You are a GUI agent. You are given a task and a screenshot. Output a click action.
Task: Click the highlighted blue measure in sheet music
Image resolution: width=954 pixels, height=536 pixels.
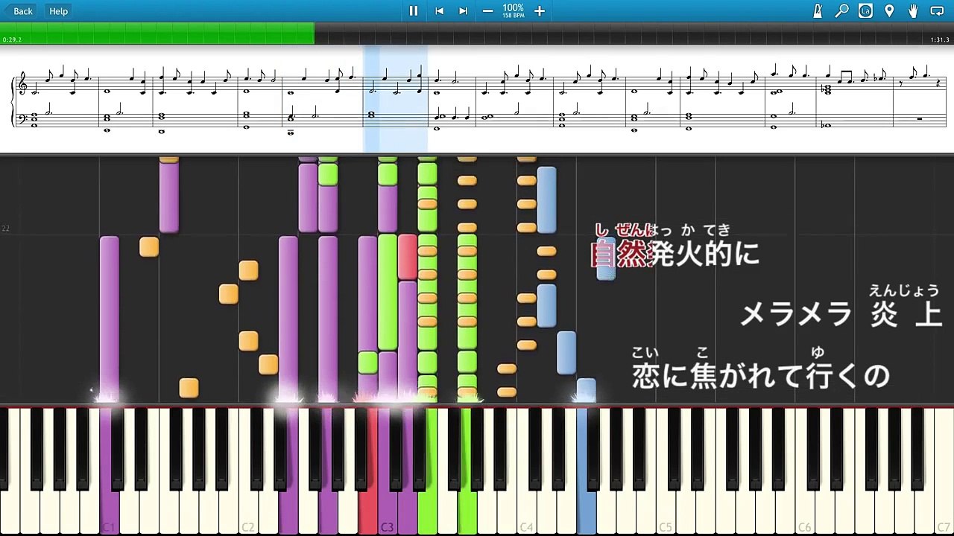point(395,99)
